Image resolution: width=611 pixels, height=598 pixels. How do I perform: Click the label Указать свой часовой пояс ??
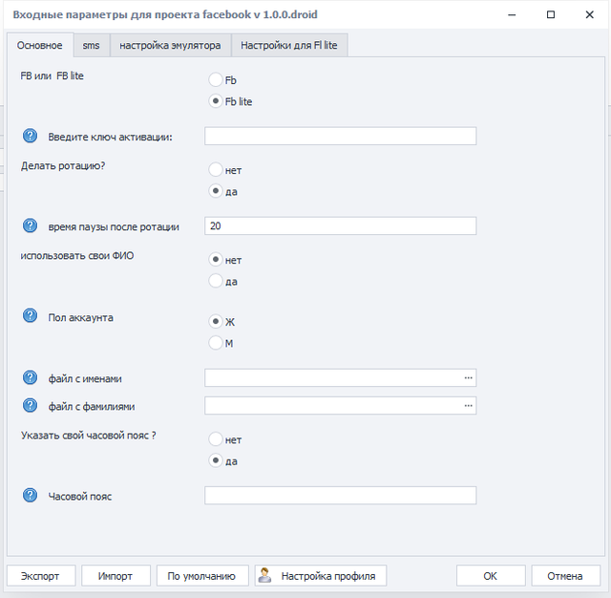(89, 436)
